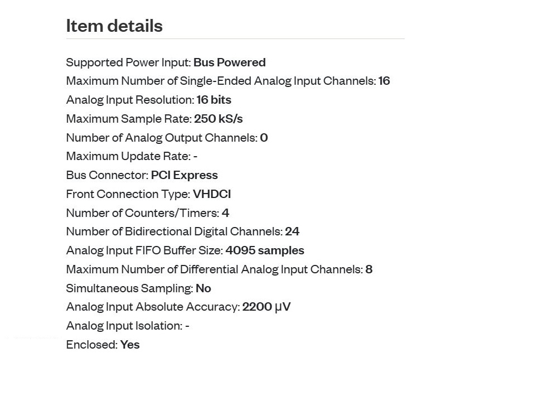The height and width of the screenshot is (396, 558).
Task: Click the Maximum Number of Single-Ended Channels line
Action: (x=228, y=81)
